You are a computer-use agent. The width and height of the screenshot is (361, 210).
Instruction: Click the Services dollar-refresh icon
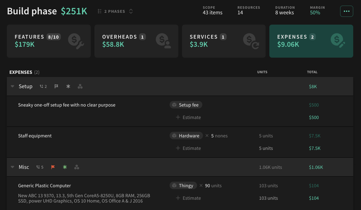point(251,41)
